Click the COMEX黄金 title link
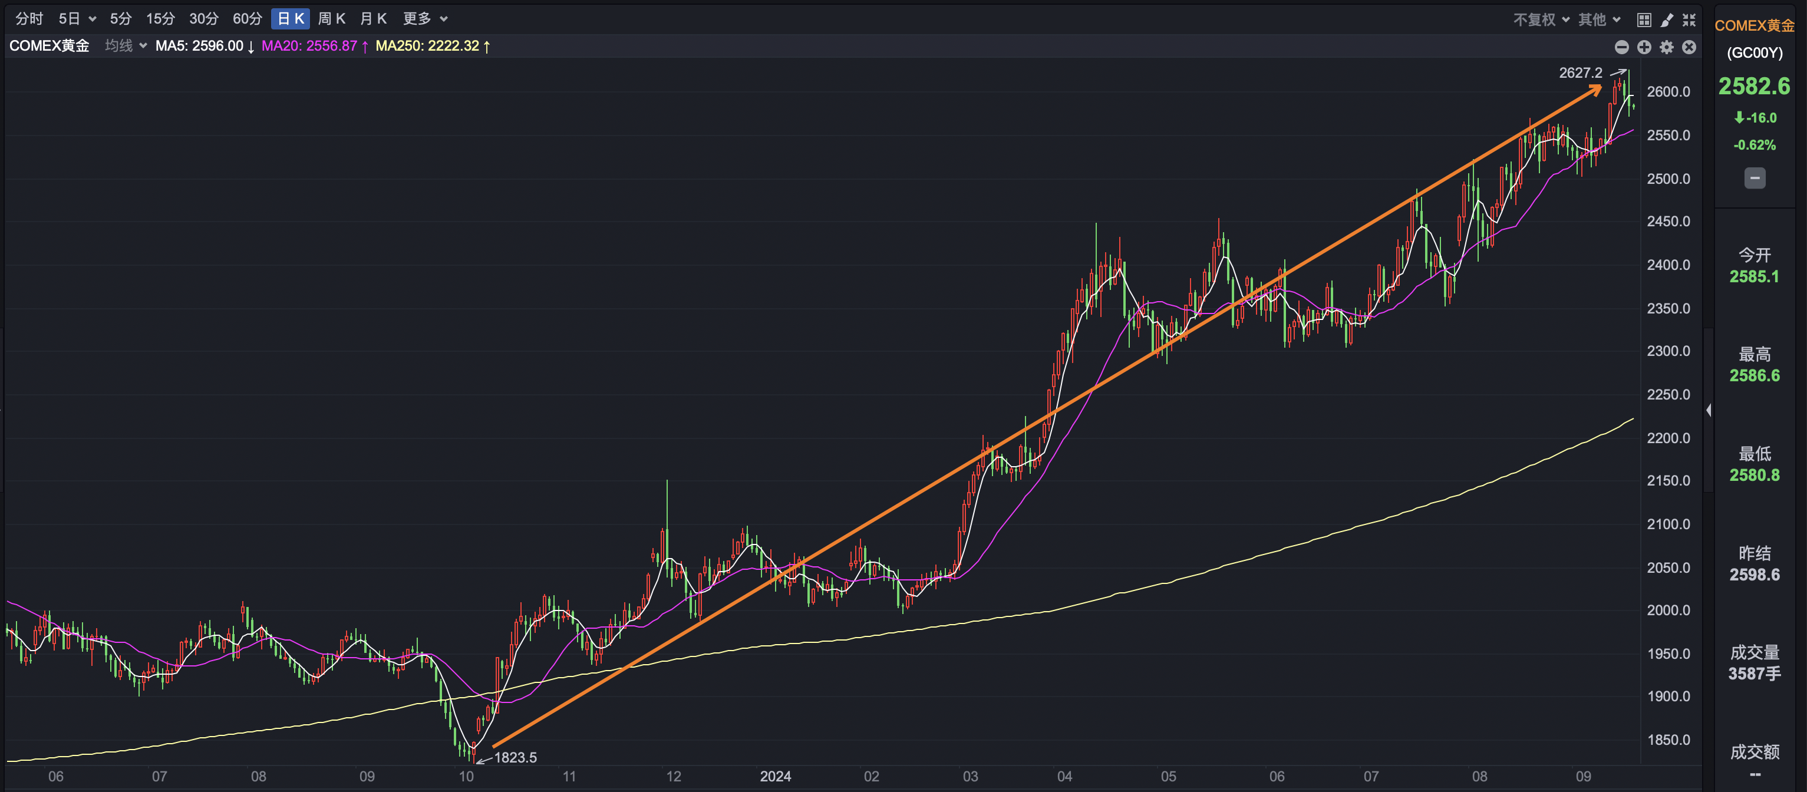Image resolution: width=1807 pixels, height=792 pixels. [1754, 26]
